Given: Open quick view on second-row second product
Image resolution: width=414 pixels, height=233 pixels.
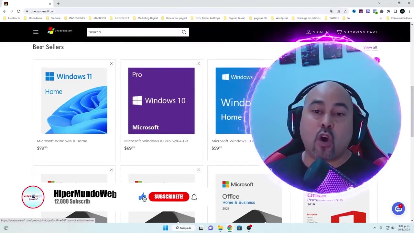Looking at the screenshot, I should coord(199,170).
